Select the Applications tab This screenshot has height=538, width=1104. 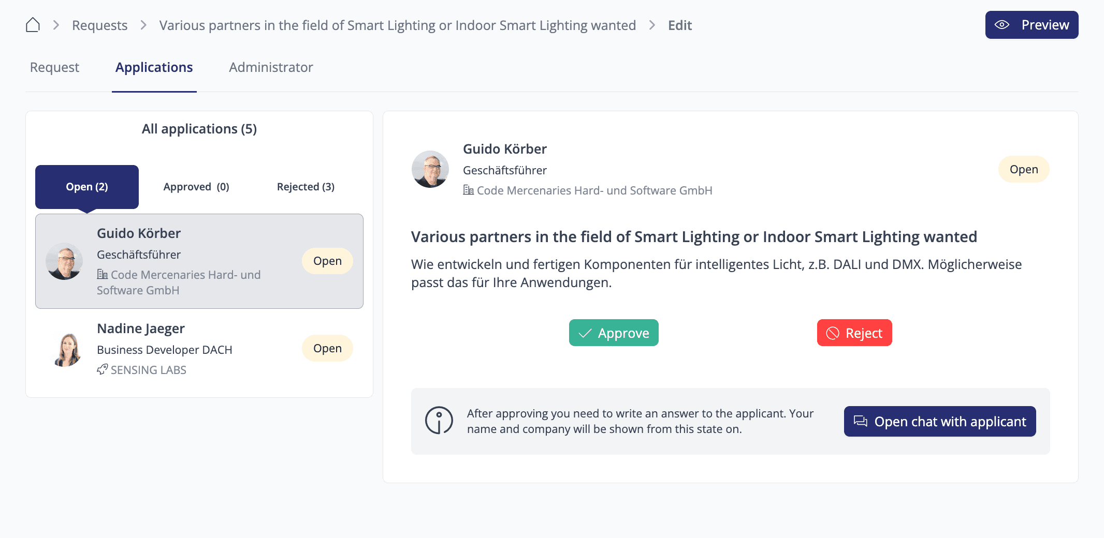pyautogui.click(x=154, y=67)
